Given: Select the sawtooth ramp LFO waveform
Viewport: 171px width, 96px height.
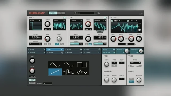Looking at the screenshot, I should tap(55, 72).
